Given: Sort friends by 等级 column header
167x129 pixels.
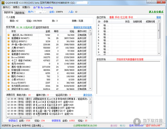Looking at the screenshot, I should (x=55, y=31).
